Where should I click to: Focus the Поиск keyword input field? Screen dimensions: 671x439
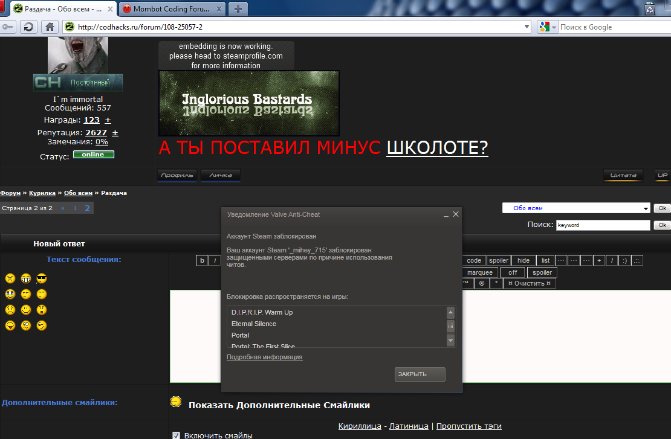(603, 225)
